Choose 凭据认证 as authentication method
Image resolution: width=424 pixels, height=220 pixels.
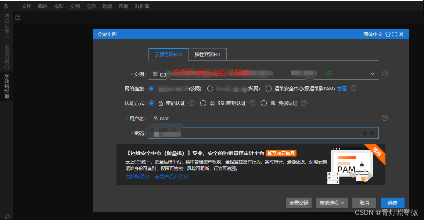point(264,103)
